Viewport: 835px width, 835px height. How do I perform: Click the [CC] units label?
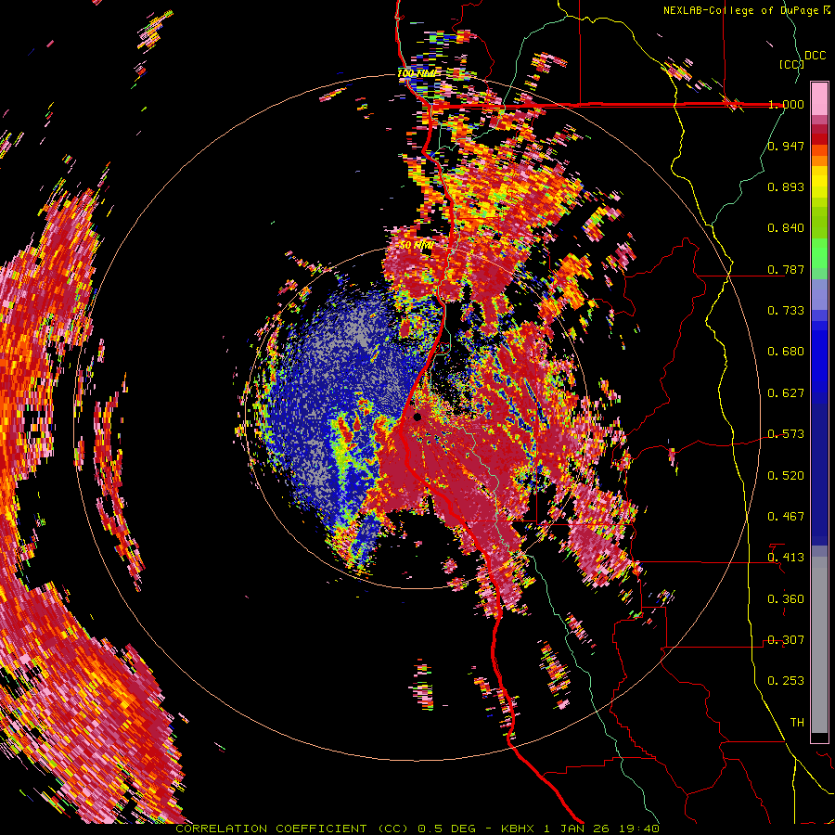click(x=791, y=64)
